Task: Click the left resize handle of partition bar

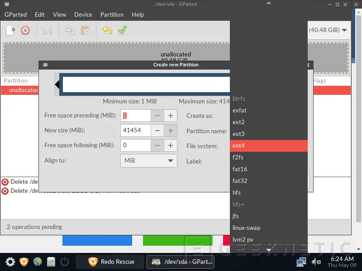Action: tap(57, 85)
